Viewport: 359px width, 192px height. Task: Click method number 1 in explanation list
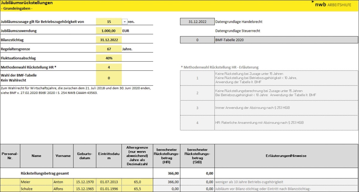coord(197,78)
